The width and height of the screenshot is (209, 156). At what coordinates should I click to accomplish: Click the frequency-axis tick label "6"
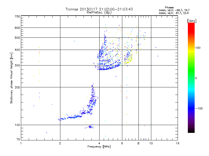(x=122, y=143)
